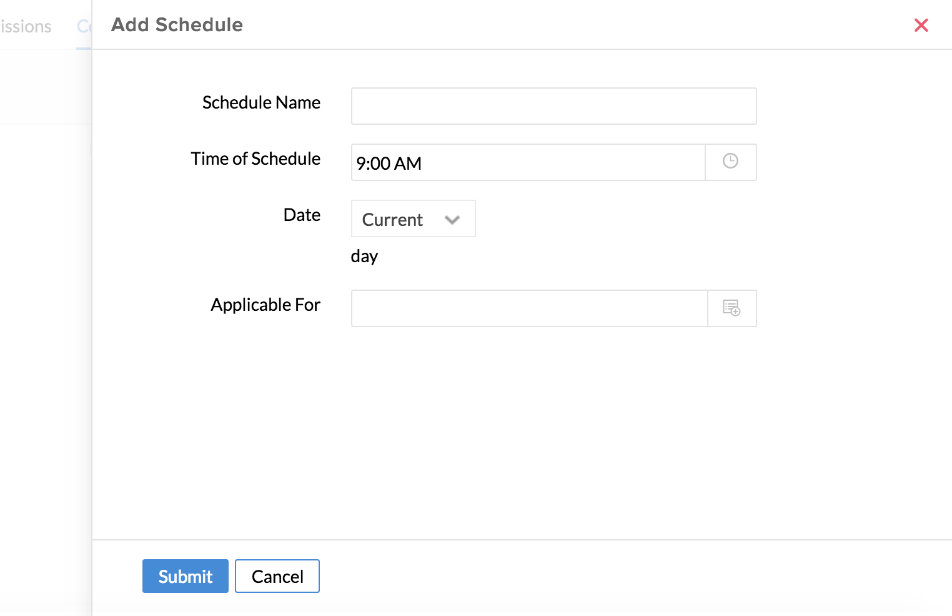Click the Applicable For lookup icon
952x616 pixels.
731,308
